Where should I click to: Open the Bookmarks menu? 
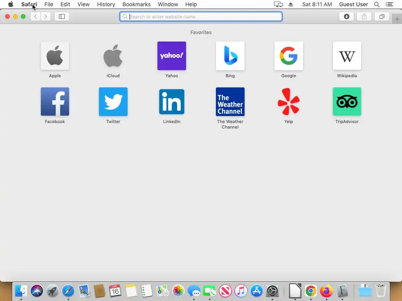[136, 4]
